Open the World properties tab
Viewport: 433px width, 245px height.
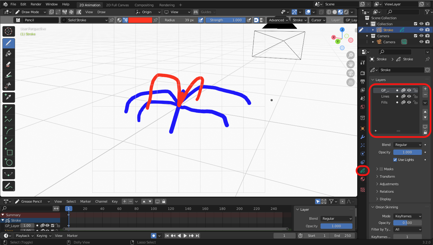point(363,107)
